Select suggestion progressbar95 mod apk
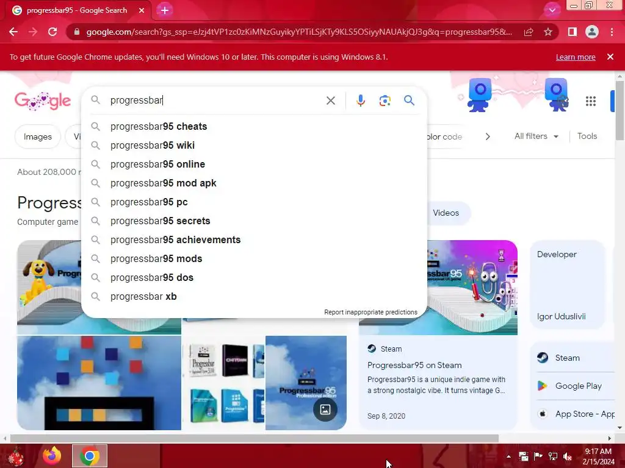Viewport: 625px width, 468px height. click(x=254, y=183)
